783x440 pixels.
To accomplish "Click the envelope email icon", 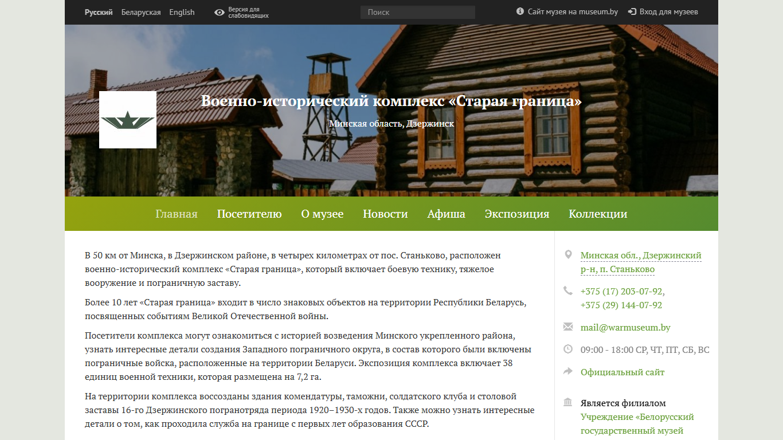I will pos(568,327).
